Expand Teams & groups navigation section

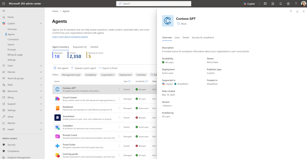[41, 78]
